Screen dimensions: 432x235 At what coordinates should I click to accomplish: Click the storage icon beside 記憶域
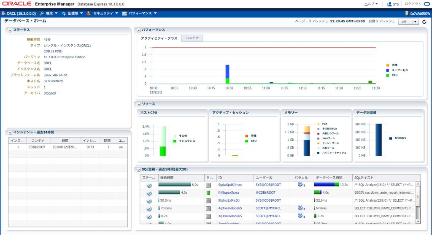(x=64, y=13)
